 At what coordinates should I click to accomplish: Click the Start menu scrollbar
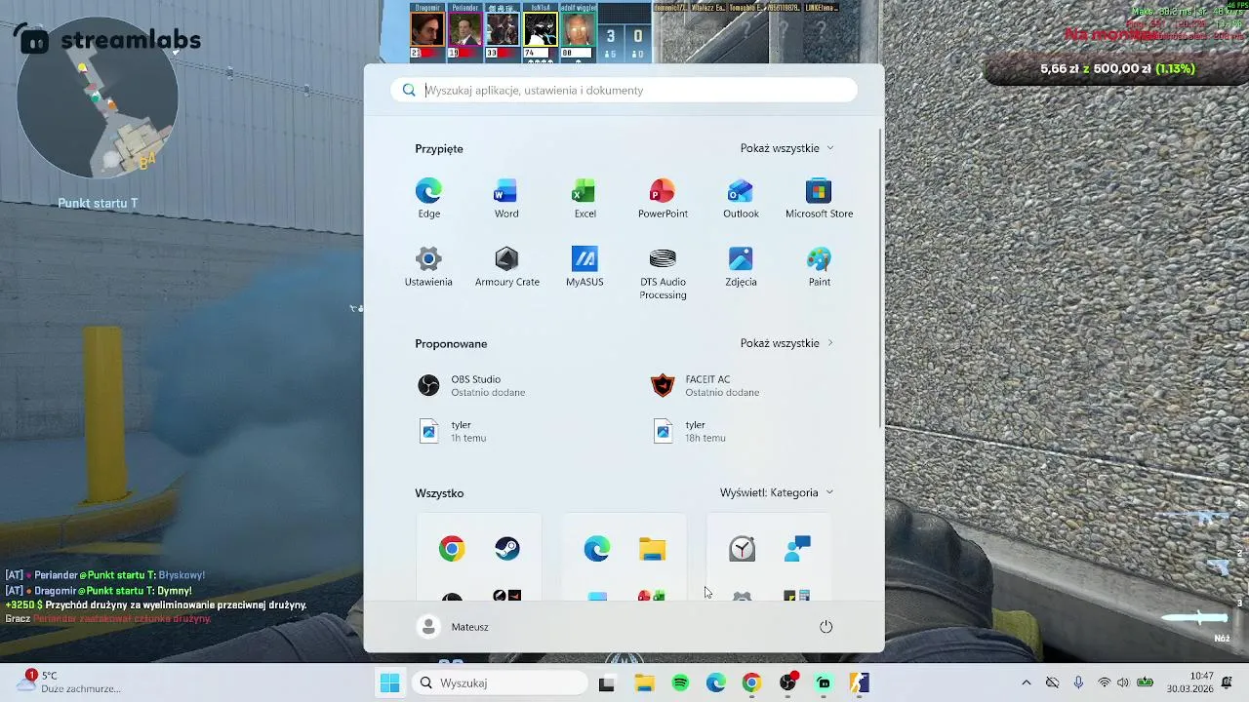(x=882, y=278)
